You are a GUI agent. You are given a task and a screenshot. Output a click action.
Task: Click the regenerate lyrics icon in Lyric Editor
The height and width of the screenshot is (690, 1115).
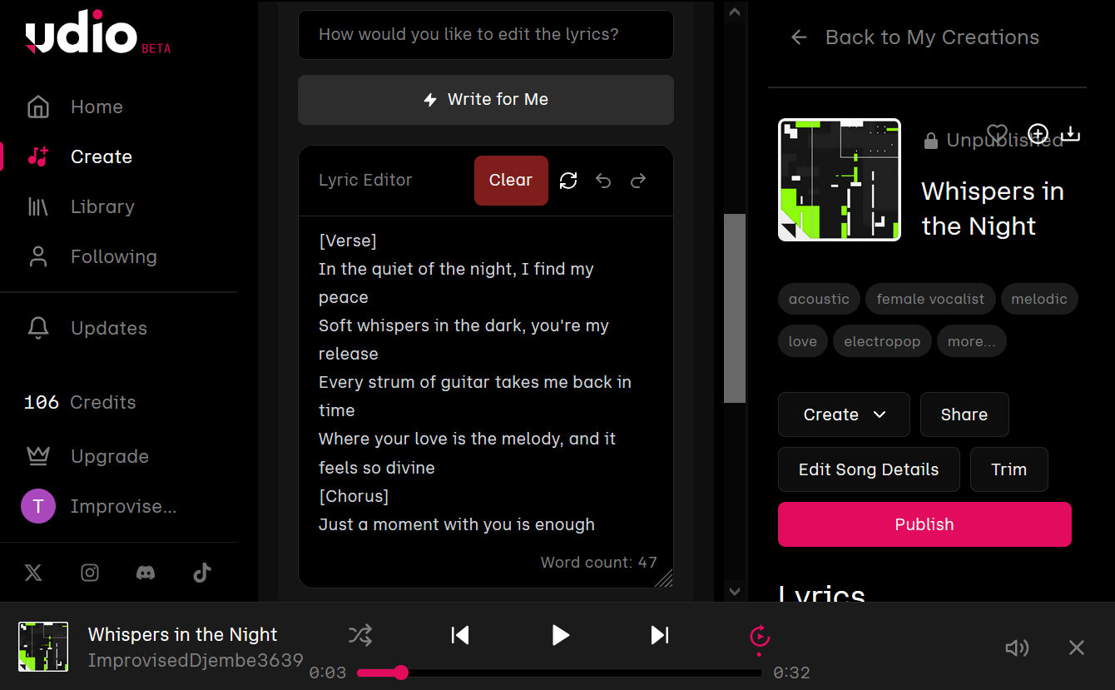(568, 181)
